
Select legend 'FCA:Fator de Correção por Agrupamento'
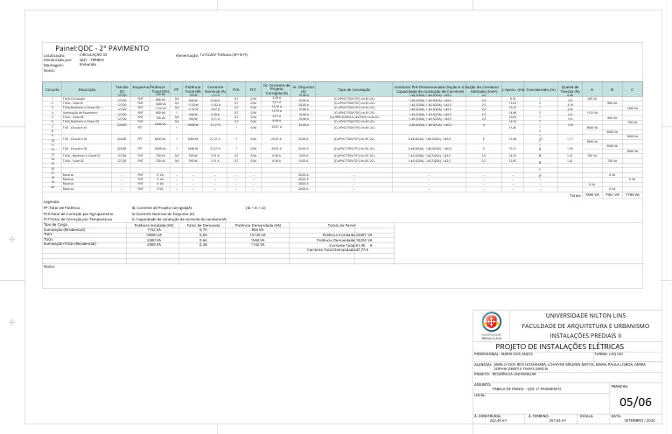click(79, 213)
